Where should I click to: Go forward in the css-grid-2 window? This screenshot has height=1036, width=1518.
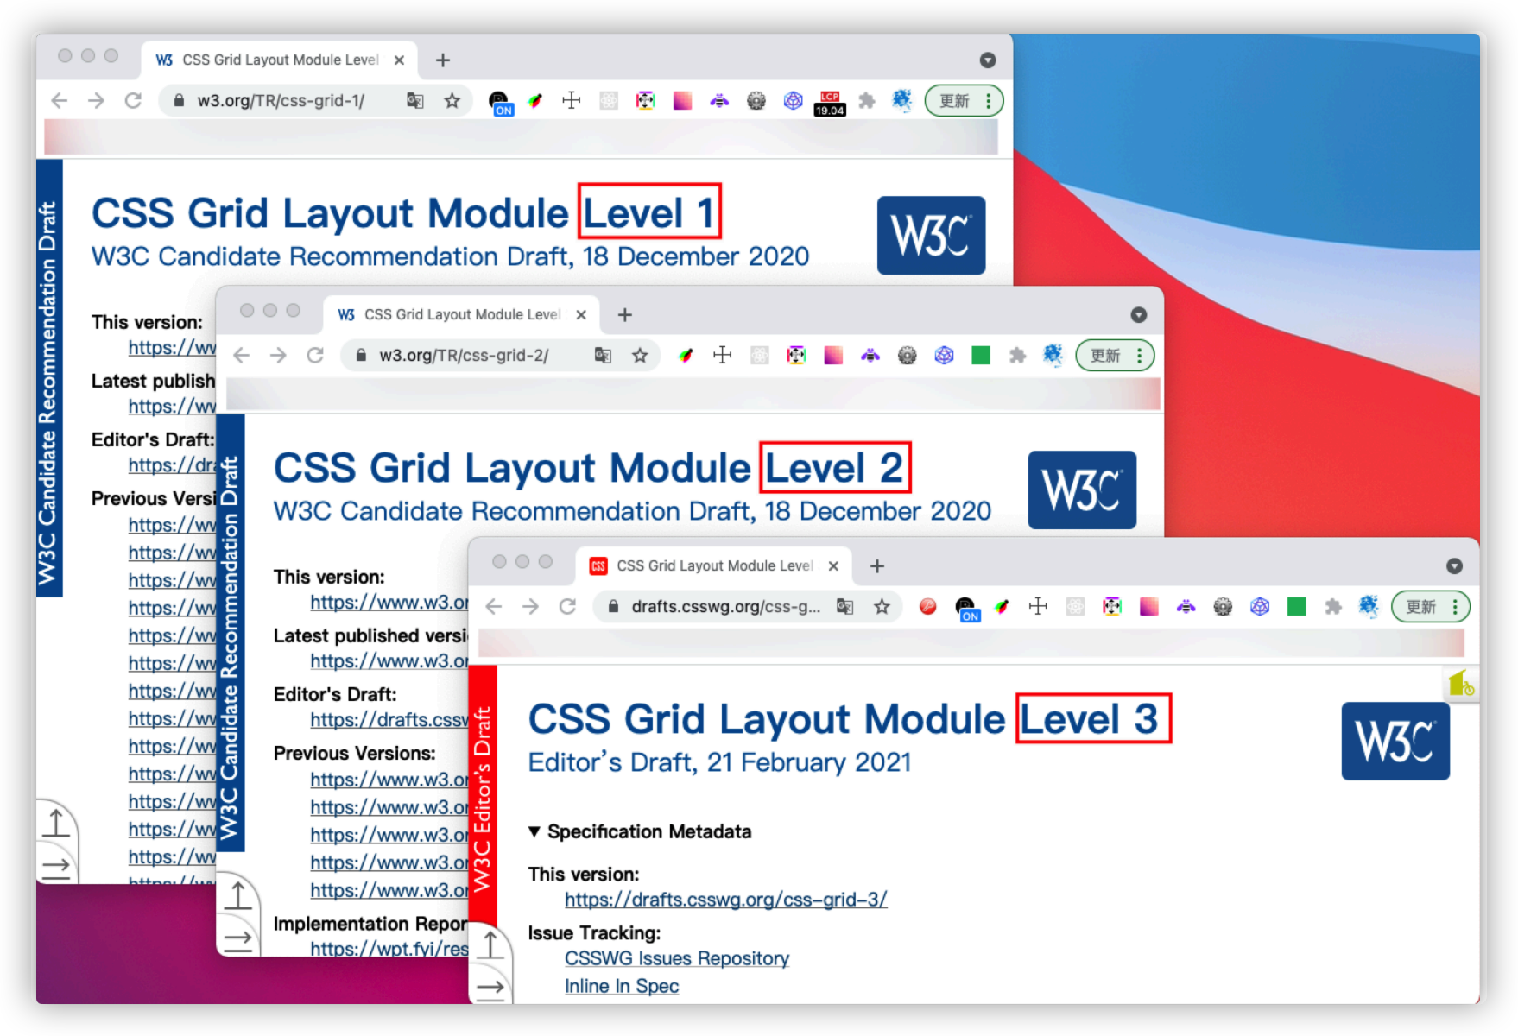(x=278, y=355)
